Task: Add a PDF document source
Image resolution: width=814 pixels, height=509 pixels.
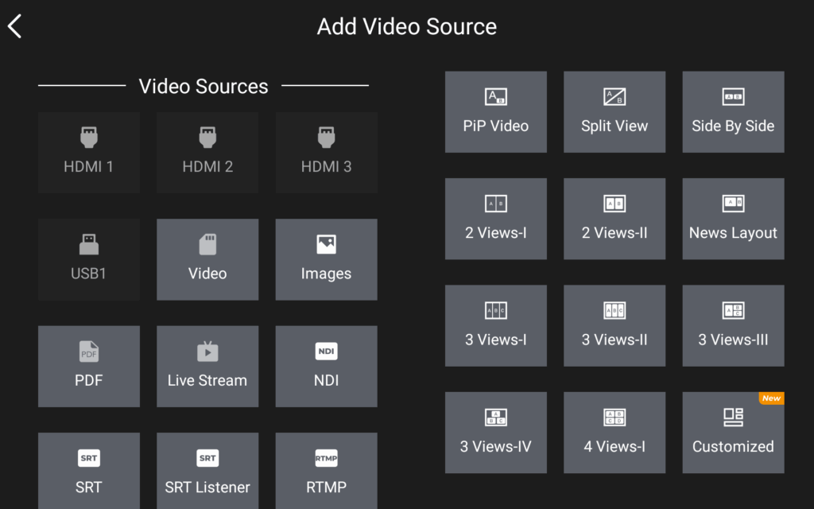Action: pos(88,366)
